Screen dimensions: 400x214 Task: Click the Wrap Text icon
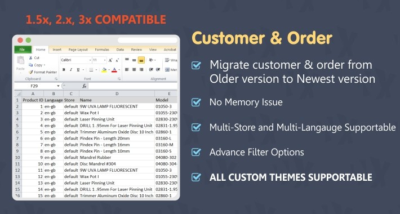[167, 60]
